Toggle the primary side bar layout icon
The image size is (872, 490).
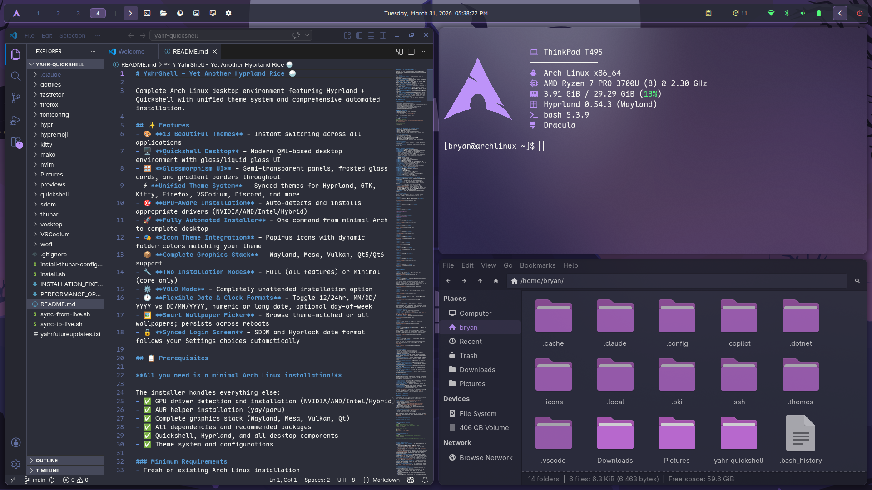pyautogui.click(x=359, y=35)
